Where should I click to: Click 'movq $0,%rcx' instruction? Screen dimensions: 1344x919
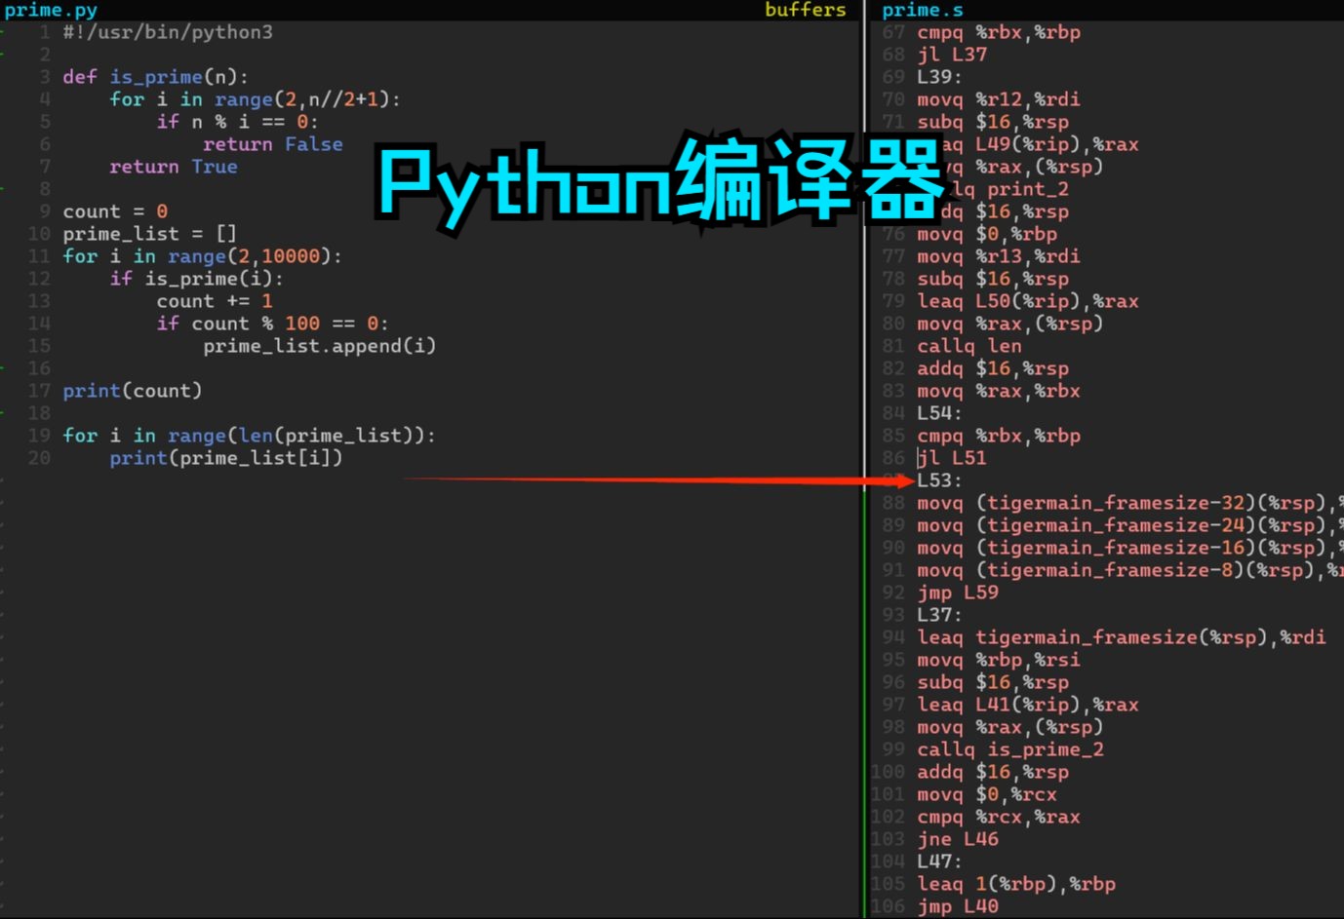[x=987, y=794]
